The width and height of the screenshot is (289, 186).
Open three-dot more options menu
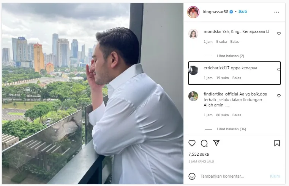(x=276, y=12)
